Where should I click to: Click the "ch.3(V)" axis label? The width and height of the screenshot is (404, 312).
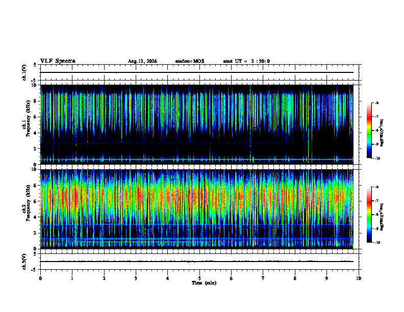pos(24,262)
